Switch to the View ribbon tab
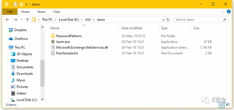 [56, 12]
